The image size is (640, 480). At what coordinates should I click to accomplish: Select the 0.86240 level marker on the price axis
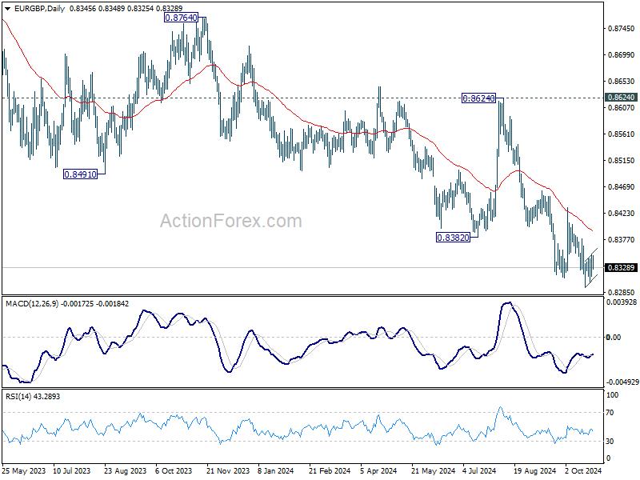(x=622, y=98)
